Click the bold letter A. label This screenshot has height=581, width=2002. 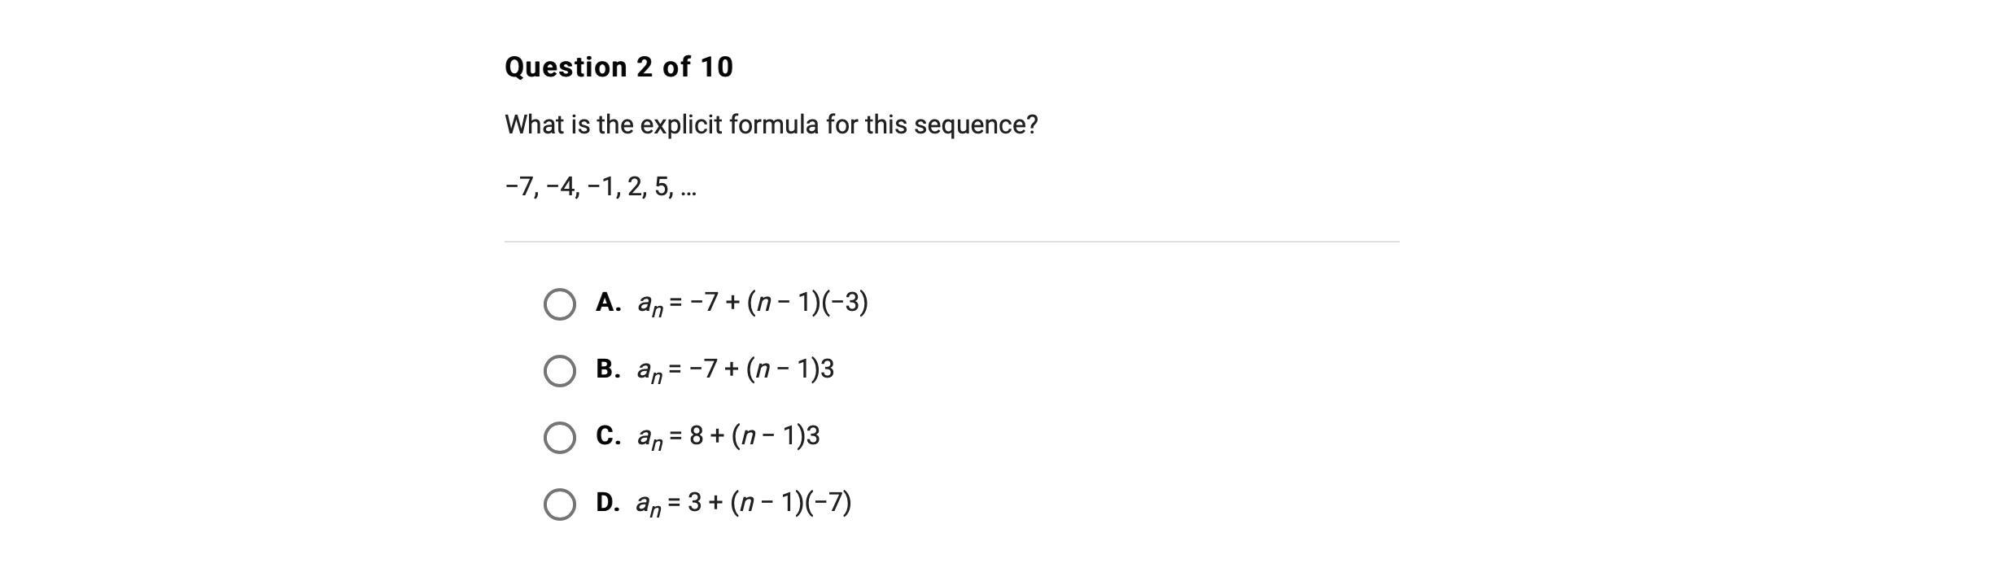click(608, 303)
